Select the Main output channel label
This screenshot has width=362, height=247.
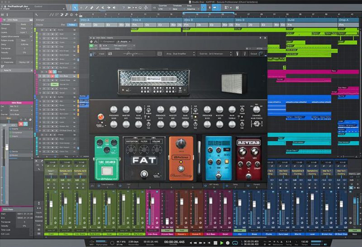pyautogui.click(x=354, y=234)
